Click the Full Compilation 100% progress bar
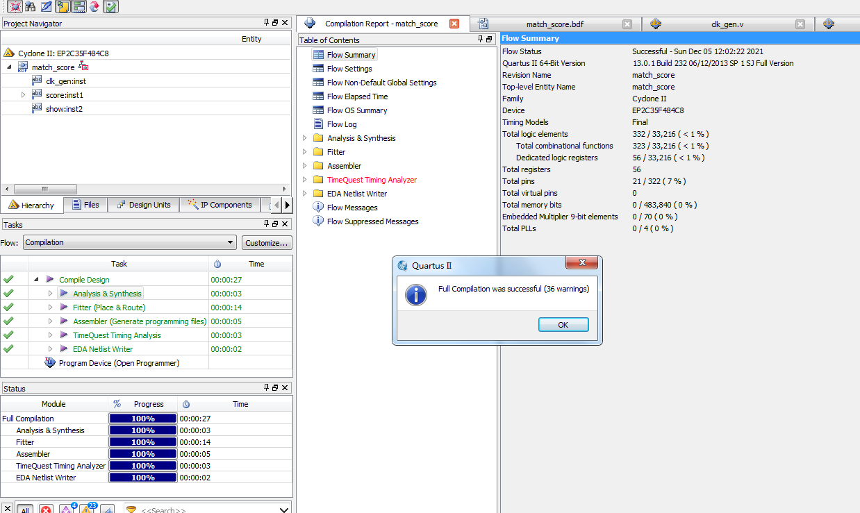The image size is (860, 513). pos(143,419)
